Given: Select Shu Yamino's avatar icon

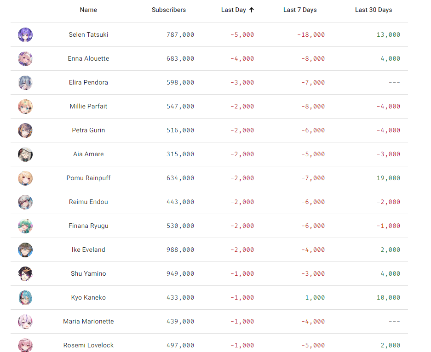Looking at the screenshot, I should click(x=25, y=274).
